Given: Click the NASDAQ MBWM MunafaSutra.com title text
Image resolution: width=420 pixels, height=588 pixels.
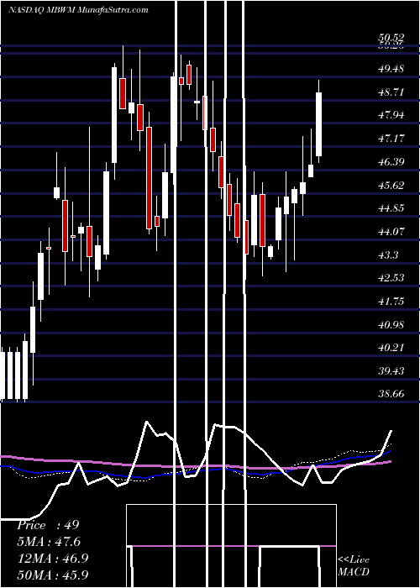Looking at the screenshot, I should click(78, 10).
